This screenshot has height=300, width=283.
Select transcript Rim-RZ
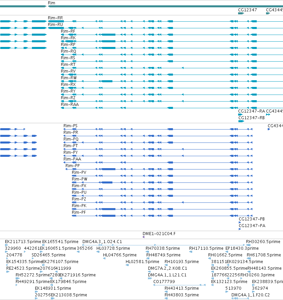click(x=68, y=98)
